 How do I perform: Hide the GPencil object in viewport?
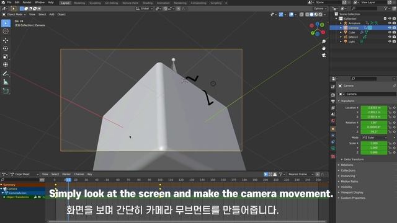click(x=390, y=37)
